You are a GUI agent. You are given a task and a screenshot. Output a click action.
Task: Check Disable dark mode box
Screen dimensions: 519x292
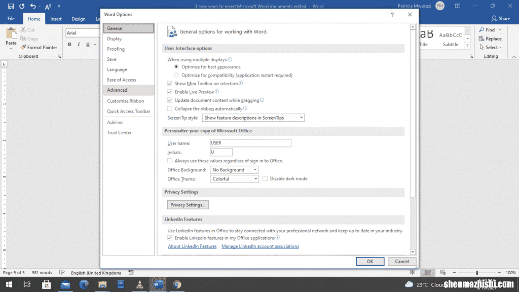265,178
